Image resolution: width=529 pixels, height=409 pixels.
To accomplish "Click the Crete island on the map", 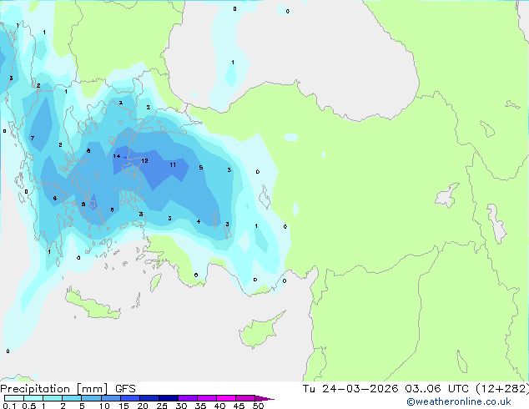I will 92,305.
